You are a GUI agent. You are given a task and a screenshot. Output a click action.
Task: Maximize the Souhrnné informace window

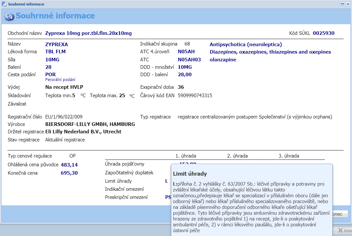click(x=343, y=4)
